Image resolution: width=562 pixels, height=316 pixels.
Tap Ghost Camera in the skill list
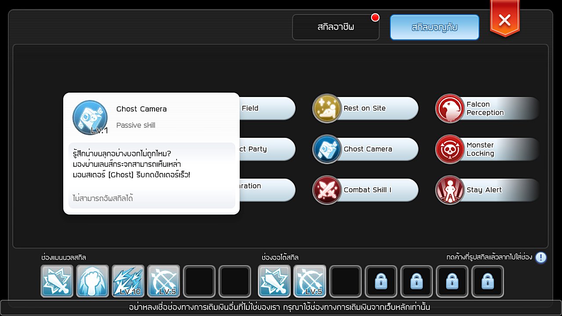(367, 149)
